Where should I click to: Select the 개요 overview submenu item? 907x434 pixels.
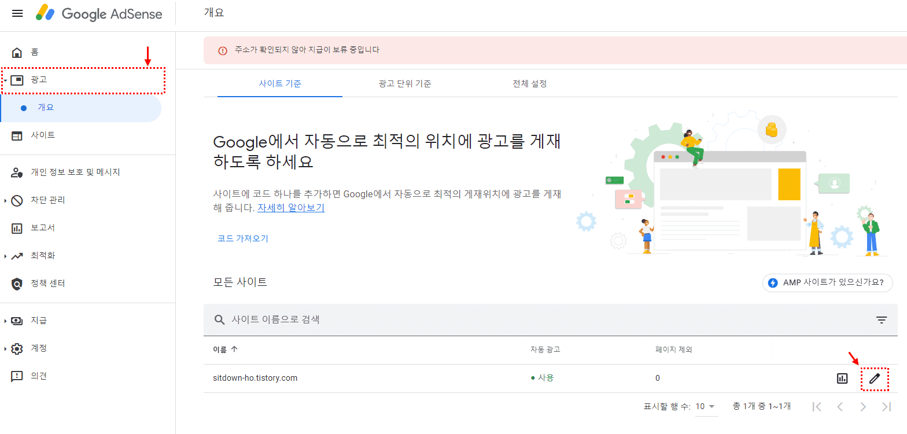click(x=80, y=108)
